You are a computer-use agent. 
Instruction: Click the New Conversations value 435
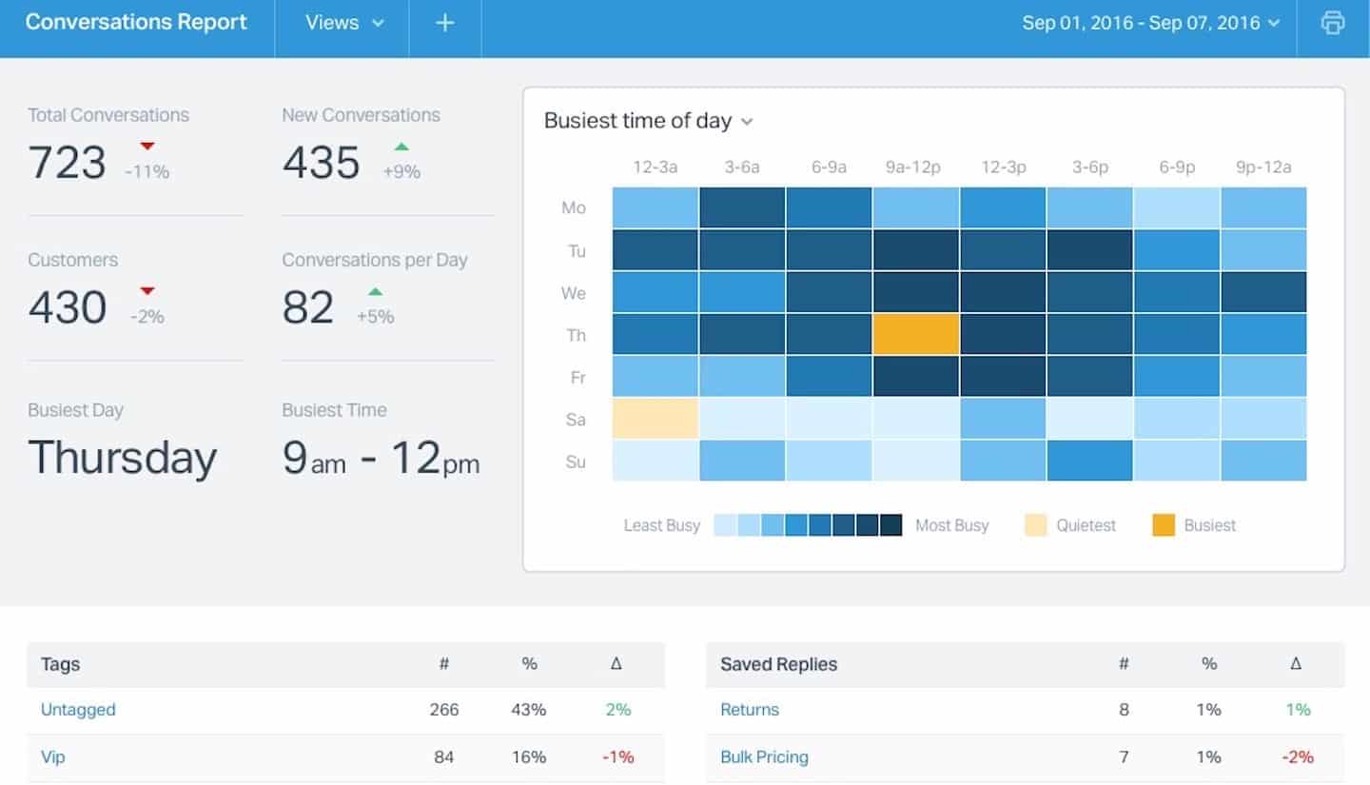322,163
